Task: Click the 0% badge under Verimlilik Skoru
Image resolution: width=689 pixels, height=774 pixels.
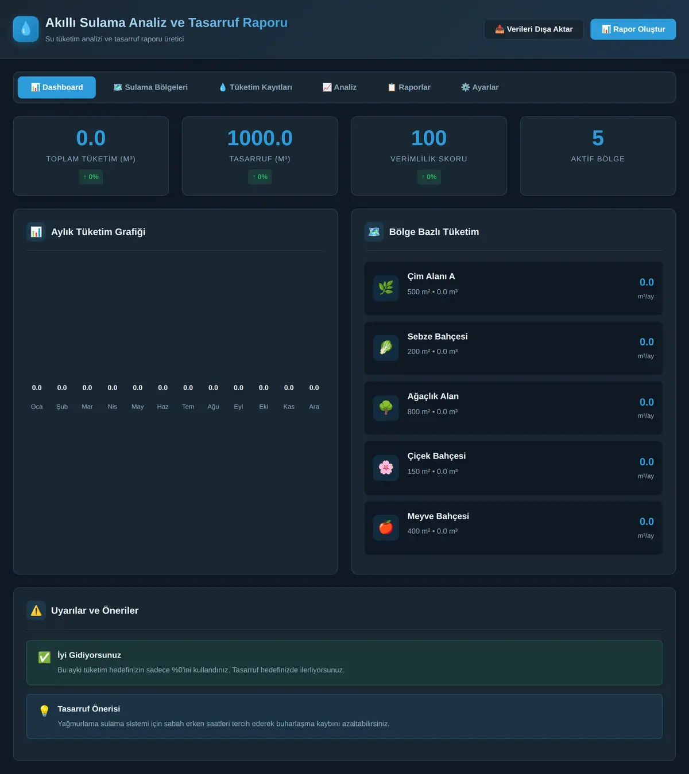Action: (429, 177)
